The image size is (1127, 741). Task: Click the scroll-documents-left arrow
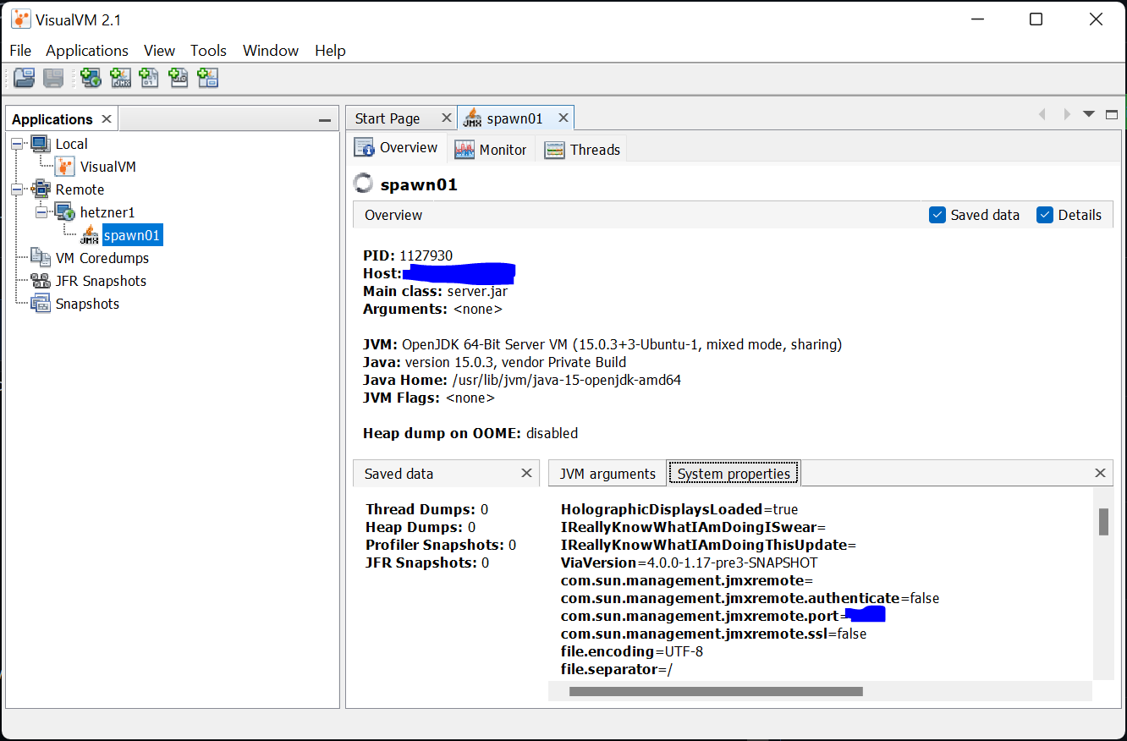pos(1042,114)
